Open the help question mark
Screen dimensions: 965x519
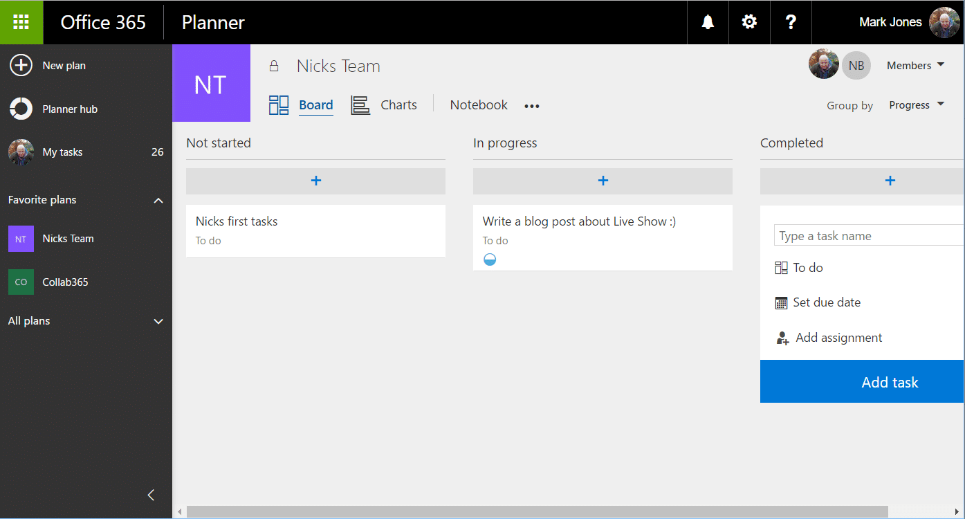pyautogui.click(x=791, y=22)
